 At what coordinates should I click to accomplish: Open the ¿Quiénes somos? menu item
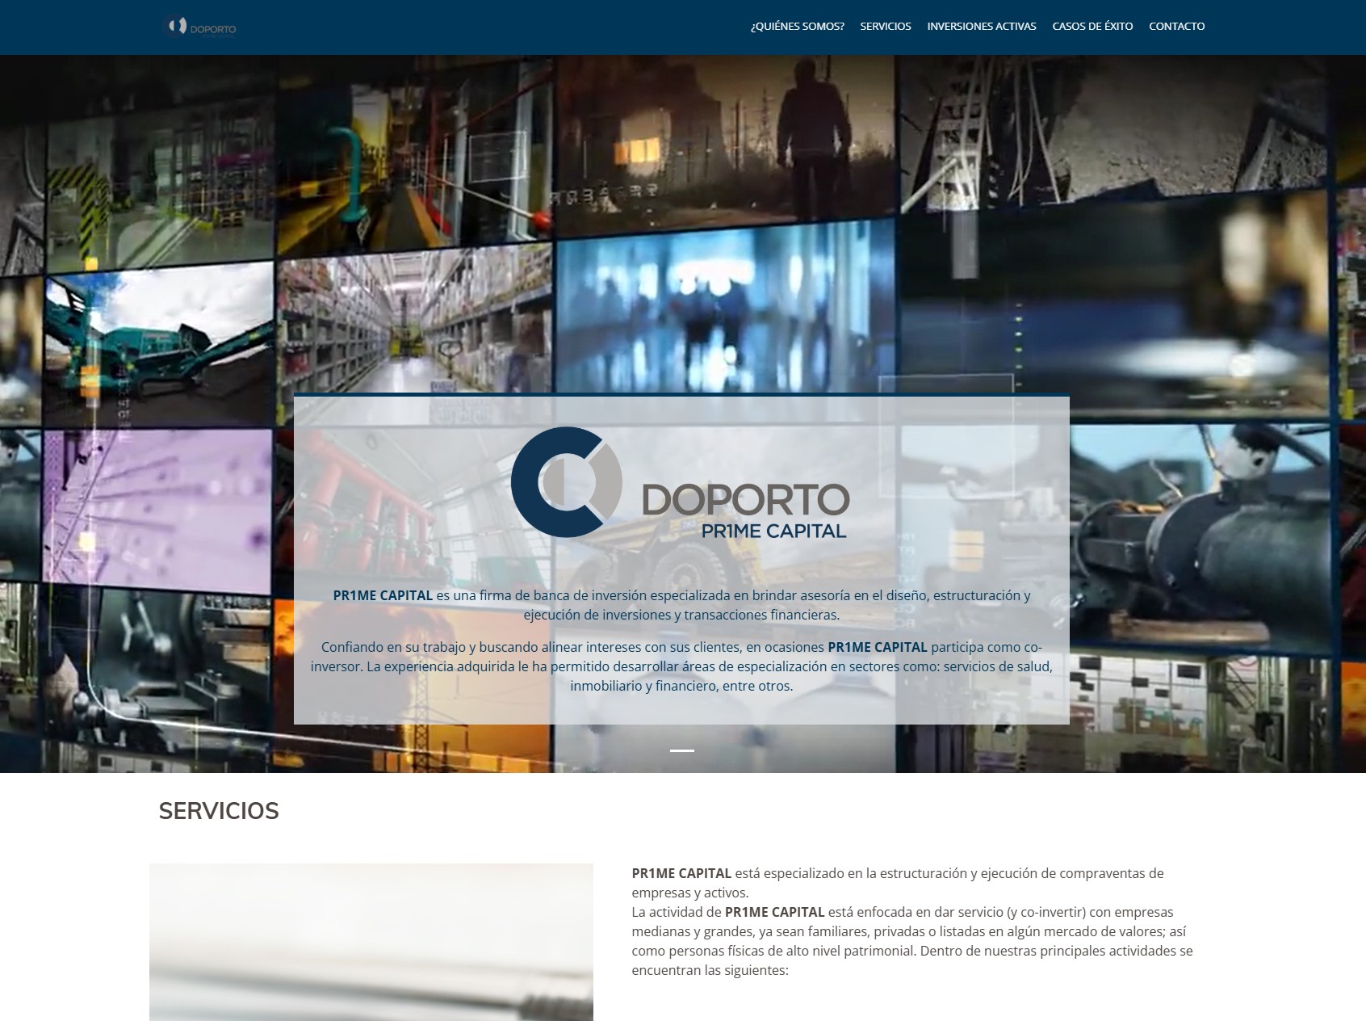[797, 27]
